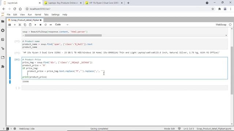Paste a cell from the clipboard in the toolbar

click(x=30, y=25)
